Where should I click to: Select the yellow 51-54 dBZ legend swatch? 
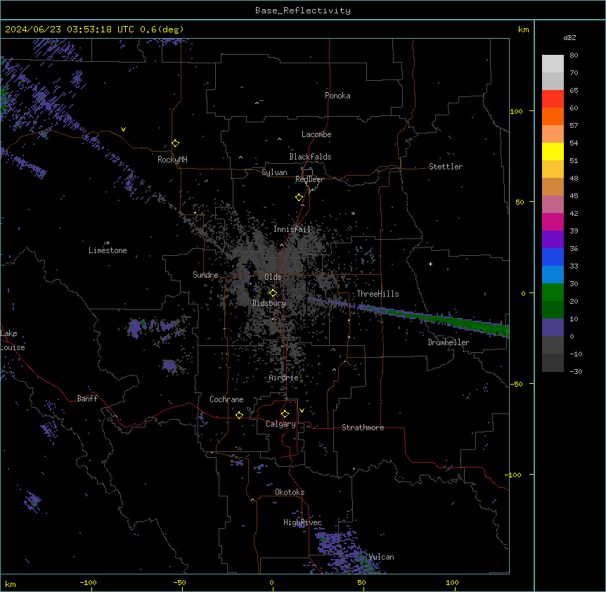[553, 151]
